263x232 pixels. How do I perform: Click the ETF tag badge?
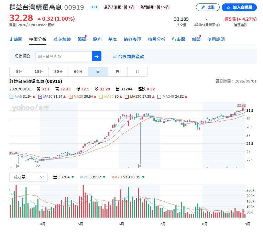(95, 7)
